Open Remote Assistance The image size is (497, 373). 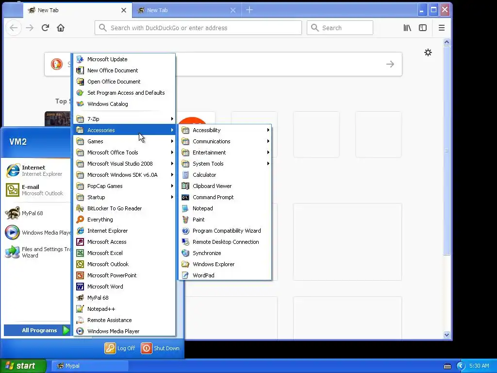click(124, 320)
